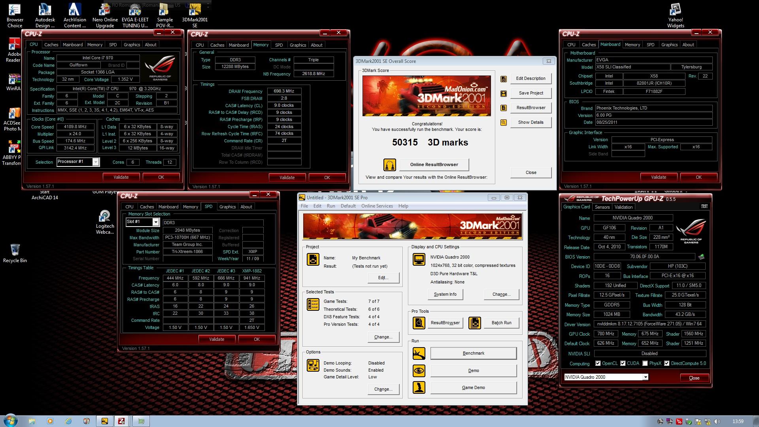Image resolution: width=759 pixels, height=427 pixels.
Task: Open the File menu in 3DMark2001 SE Pro
Action: [x=304, y=206]
